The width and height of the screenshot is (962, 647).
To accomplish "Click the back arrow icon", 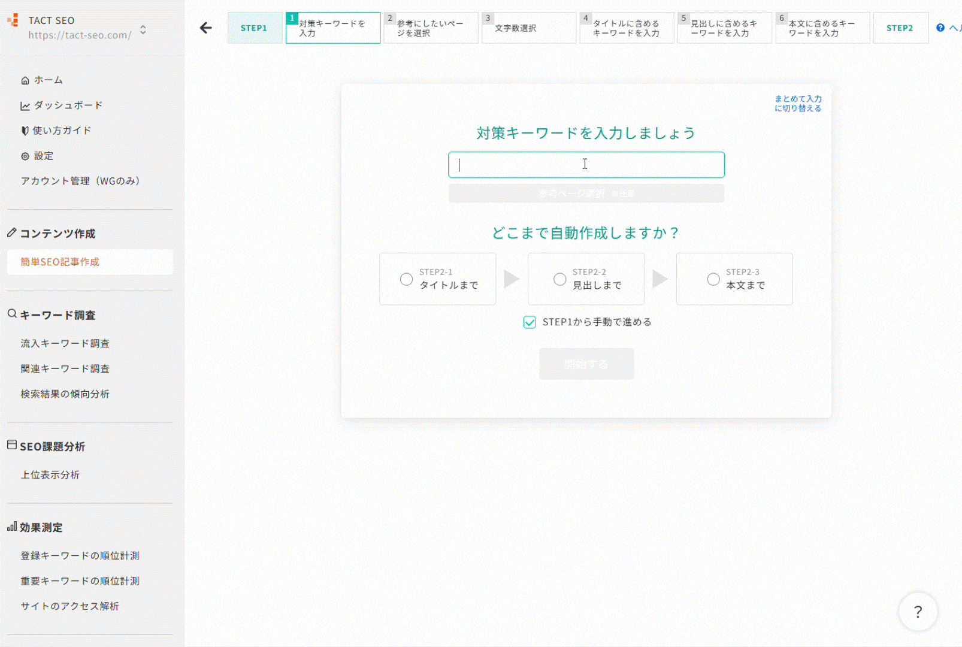I will 206,28.
